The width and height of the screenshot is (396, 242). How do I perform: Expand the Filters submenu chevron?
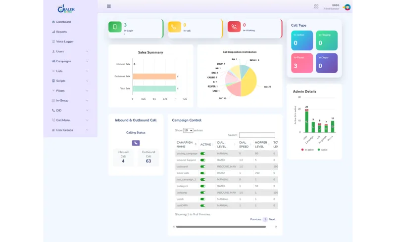point(87,91)
